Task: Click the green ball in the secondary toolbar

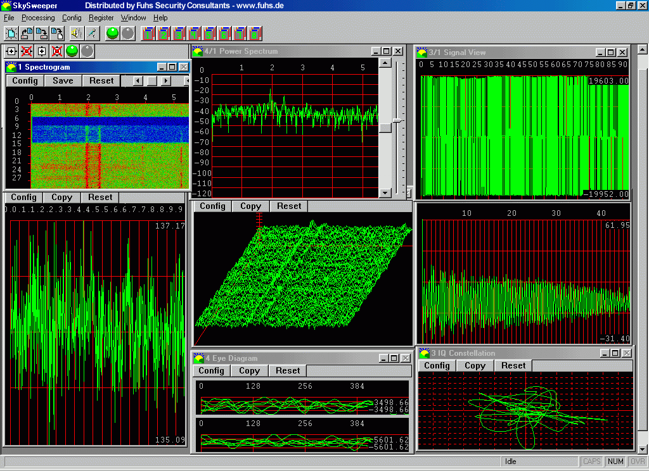Action: pos(72,51)
